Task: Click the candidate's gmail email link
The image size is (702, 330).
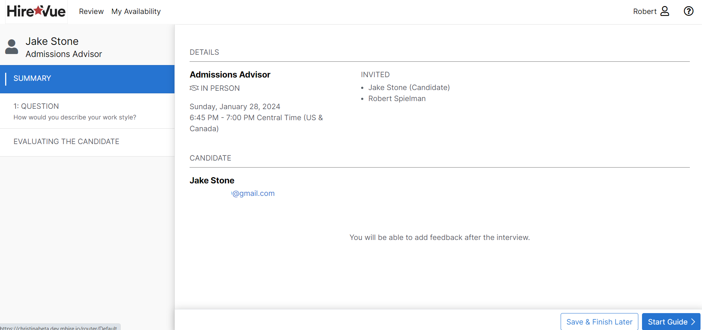Action: (253, 193)
